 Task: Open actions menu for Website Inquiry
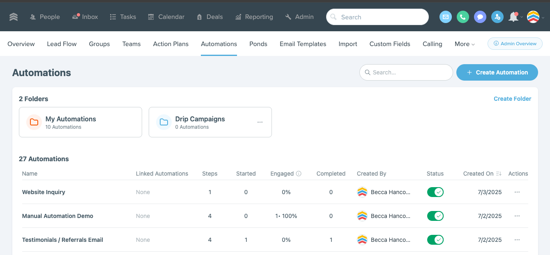pos(517,192)
